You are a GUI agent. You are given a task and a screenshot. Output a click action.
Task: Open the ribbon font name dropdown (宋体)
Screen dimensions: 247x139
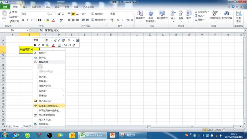pos(47,14)
